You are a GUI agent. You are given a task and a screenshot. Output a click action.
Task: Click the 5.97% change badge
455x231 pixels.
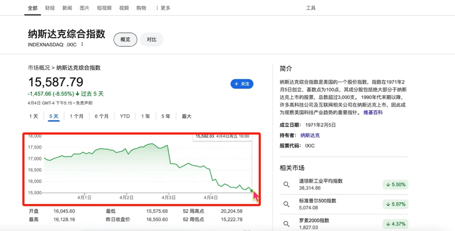click(395, 204)
